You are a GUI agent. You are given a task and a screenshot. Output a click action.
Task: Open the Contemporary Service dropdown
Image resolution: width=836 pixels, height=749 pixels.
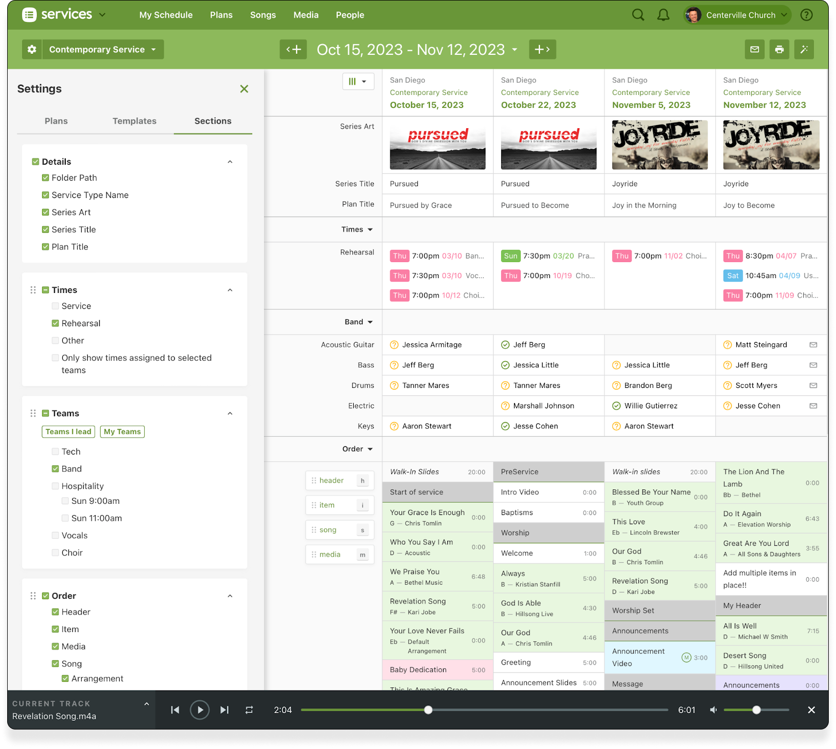coord(103,49)
